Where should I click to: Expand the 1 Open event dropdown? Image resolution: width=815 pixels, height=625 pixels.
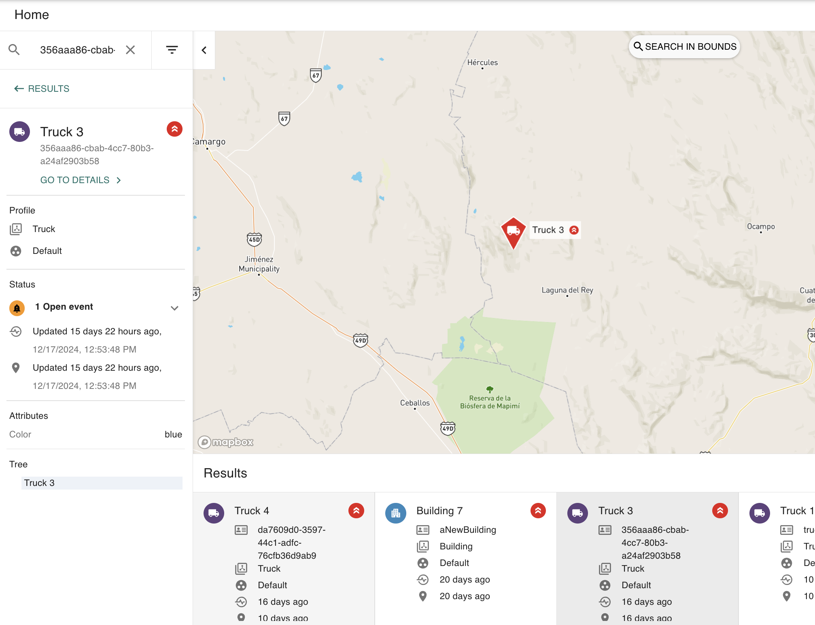pyautogui.click(x=174, y=308)
